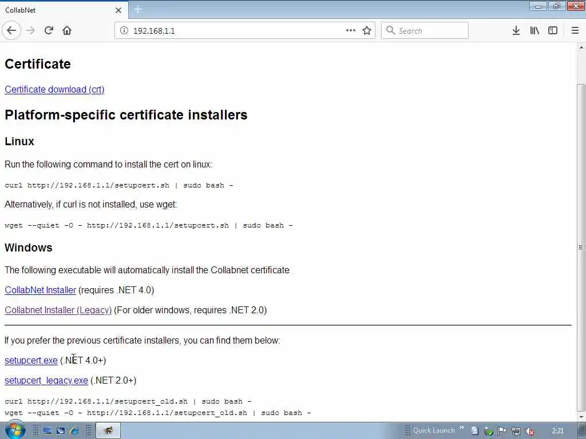The width and height of the screenshot is (586, 439).
Task: Download the CollabNet Installer
Action: pos(41,290)
